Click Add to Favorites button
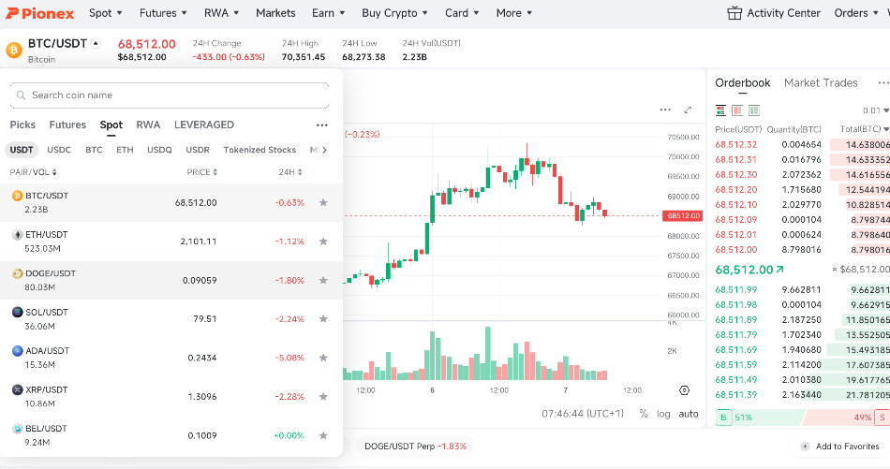 click(838, 447)
